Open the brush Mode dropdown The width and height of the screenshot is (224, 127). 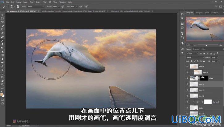pos(36,7)
